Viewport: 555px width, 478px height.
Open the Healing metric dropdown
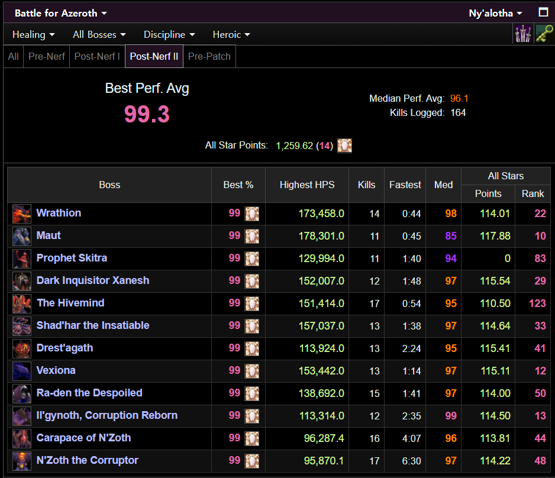coord(34,35)
